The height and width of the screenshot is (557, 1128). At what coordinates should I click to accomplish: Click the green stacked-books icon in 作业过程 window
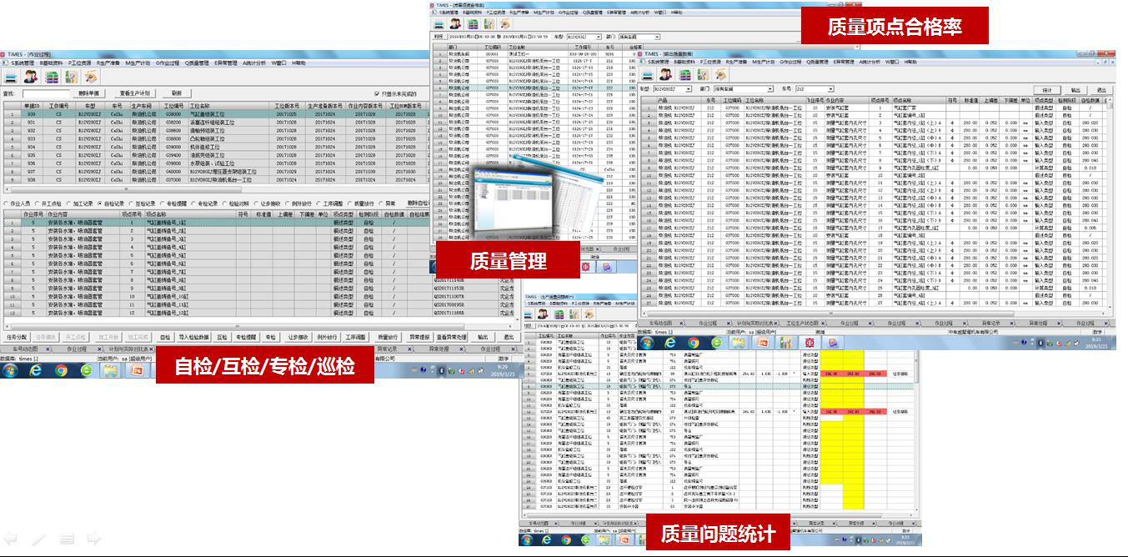click(x=52, y=77)
